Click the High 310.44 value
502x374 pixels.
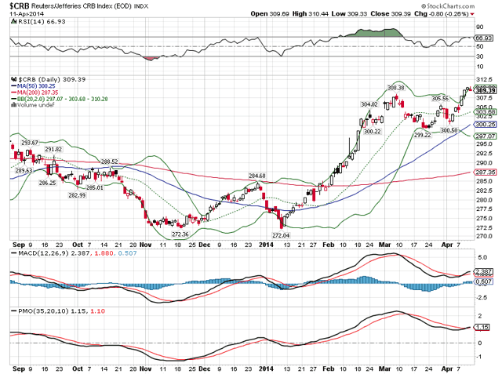click(x=311, y=14)
